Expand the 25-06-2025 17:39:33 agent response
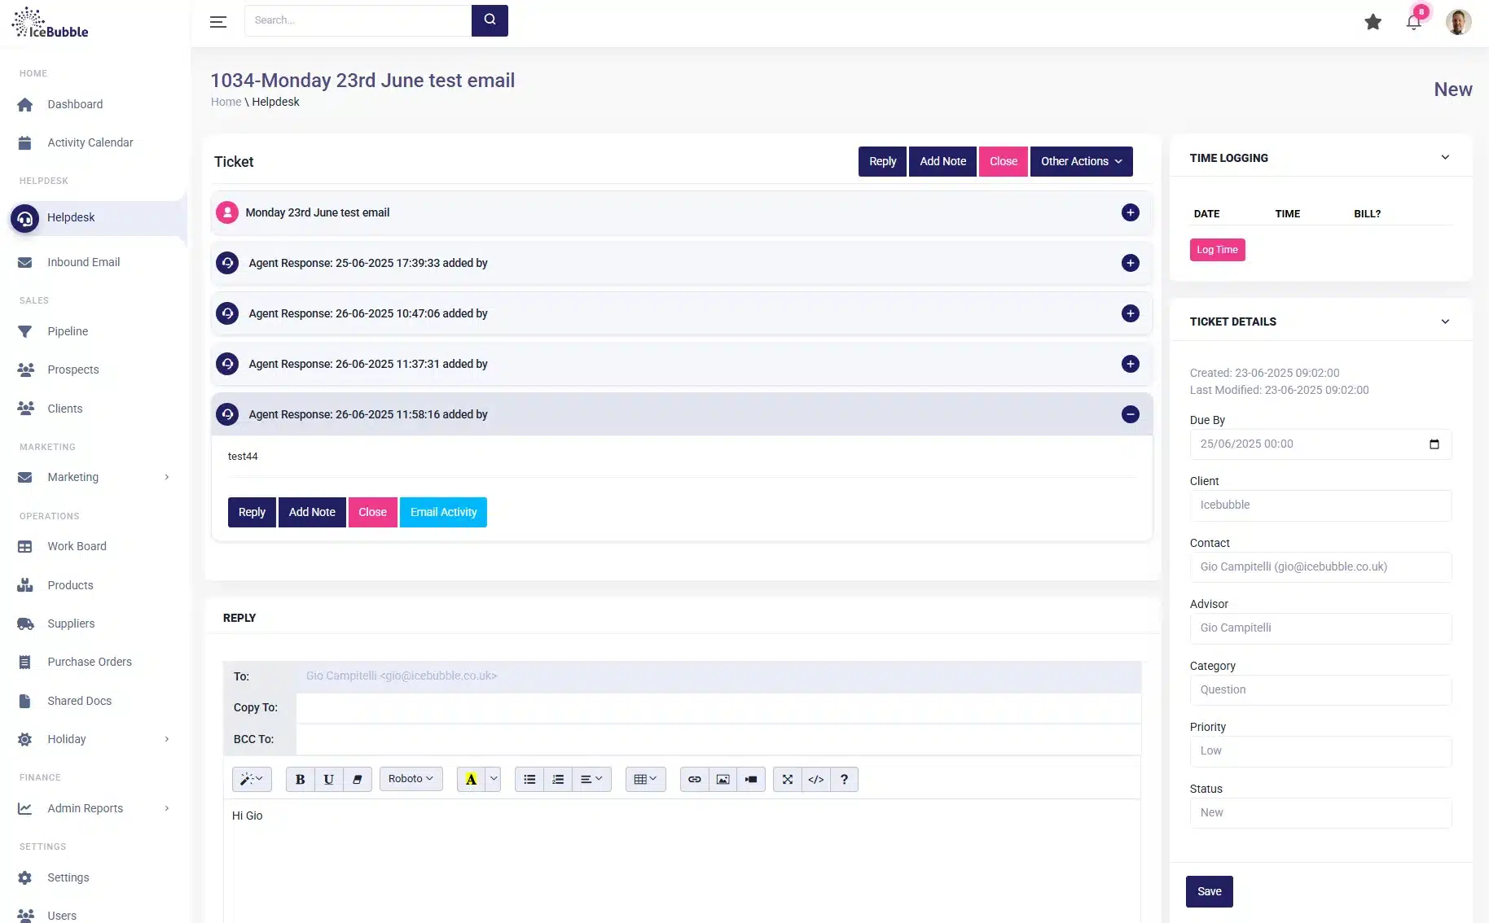Screen dimensions: 1489x923 pos(1130,263)
